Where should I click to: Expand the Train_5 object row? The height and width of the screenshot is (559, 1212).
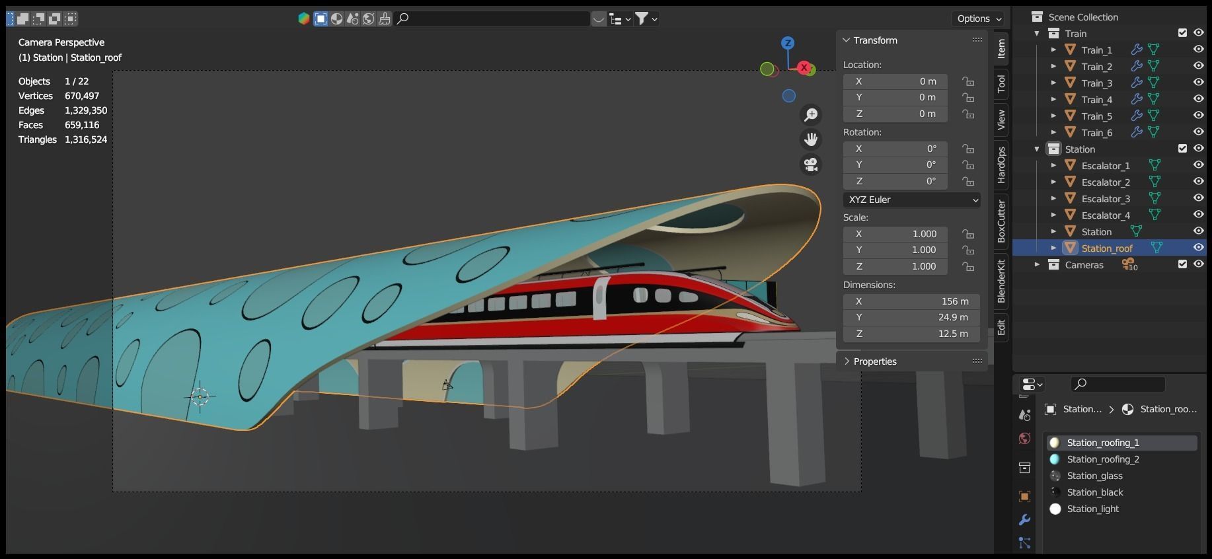1053,116
